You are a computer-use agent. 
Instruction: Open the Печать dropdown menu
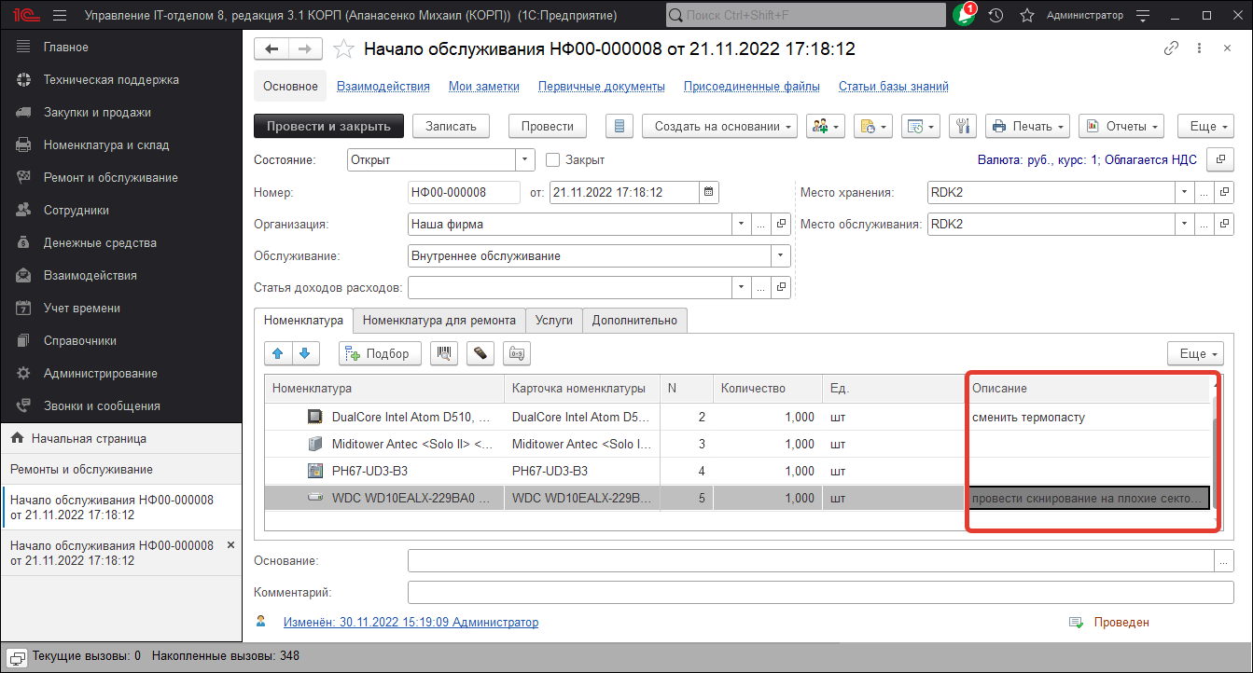pyautogui.click(x=1028, y=126)
